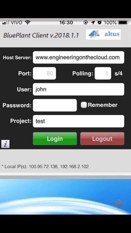This screenshot has width=131, height=233.
Task: Select the Polling interval field
Action: point(103,73)
